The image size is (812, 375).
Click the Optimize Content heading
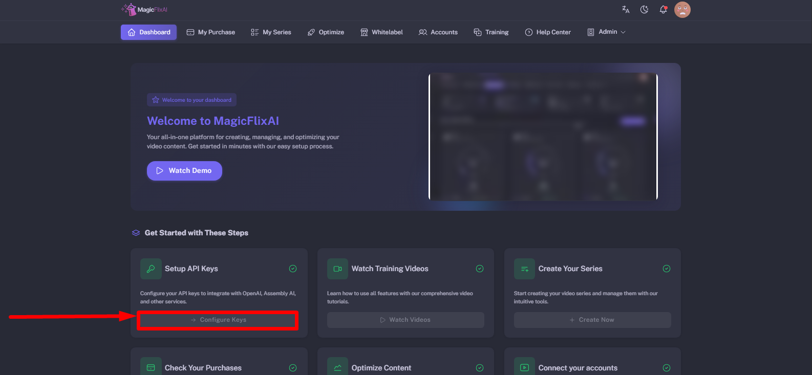tap(381, 368)
